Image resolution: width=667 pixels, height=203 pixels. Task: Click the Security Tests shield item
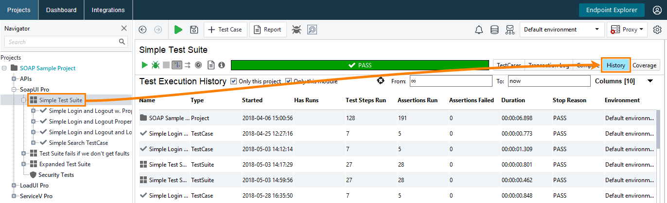[52, 175]
